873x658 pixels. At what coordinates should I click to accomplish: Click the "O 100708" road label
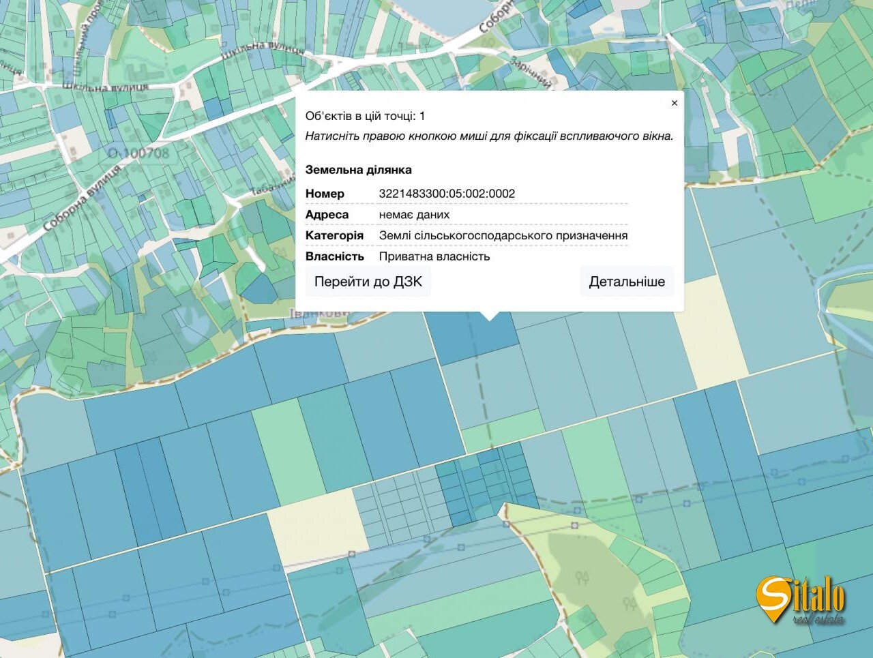pyautogui.click(x=138, y=153)
